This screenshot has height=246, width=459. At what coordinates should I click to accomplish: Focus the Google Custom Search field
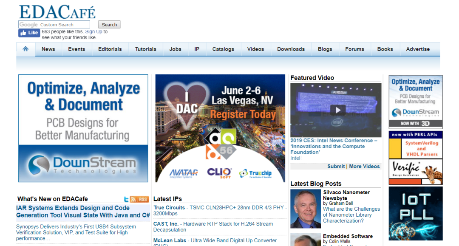(x=54, y=25)
